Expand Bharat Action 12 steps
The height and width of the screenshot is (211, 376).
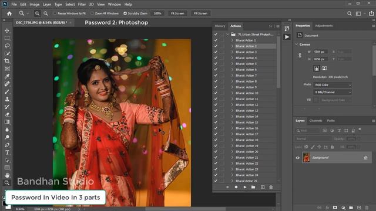pos(232,105)
